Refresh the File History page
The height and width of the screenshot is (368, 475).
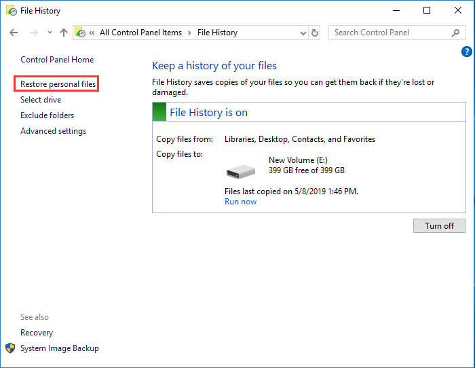tap(315, 33)
